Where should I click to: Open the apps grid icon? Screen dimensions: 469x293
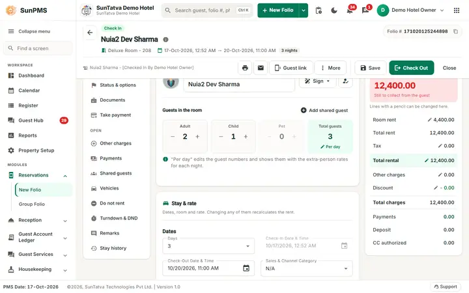pyautogui.click(x=457, y=10)
